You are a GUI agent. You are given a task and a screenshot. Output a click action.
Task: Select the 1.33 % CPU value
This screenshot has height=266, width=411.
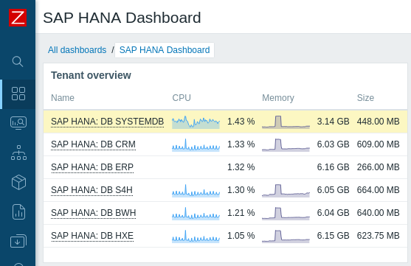[x=241, y=144]
